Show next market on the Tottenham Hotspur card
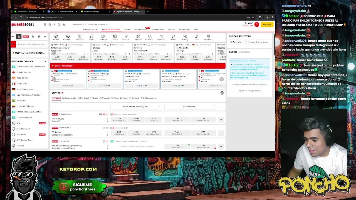This screenshot has width=356, height=200. click(88, 54)
